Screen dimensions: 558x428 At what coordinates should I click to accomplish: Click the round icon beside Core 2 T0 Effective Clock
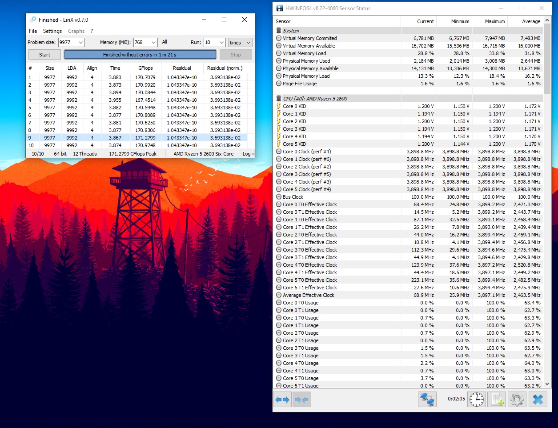(x=279, y=235)
